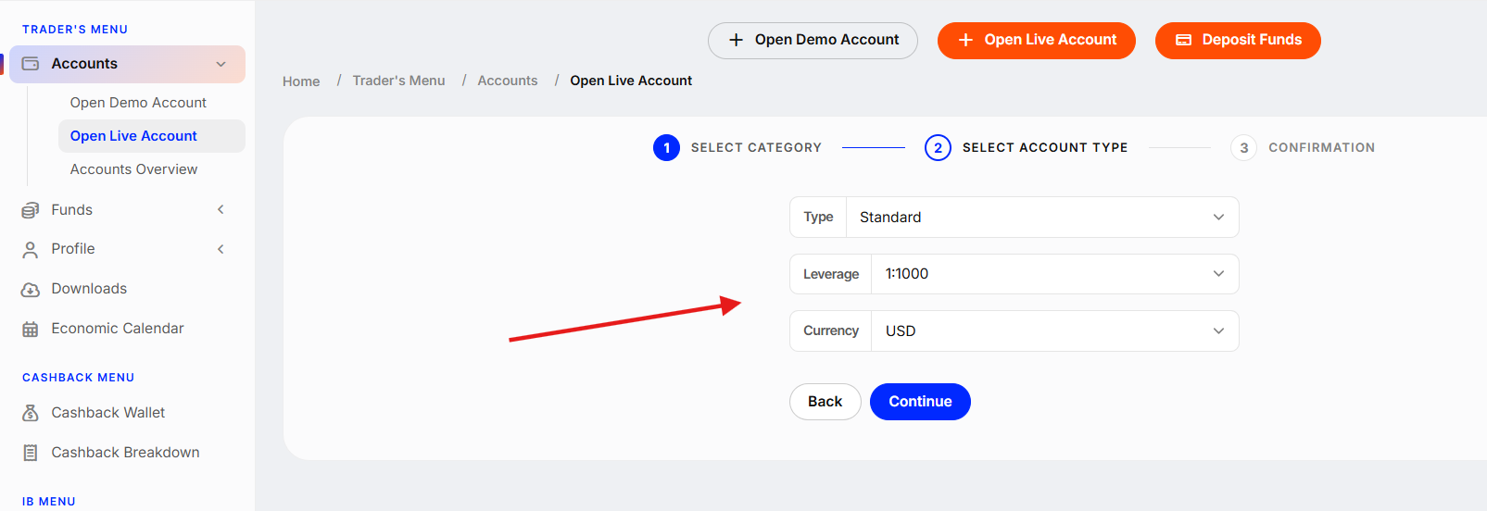Image resolution: width=1487 pixels, height=511 pixels.
Task: Open the Currency dropdown showing USD
Action: pos(1054,331)
